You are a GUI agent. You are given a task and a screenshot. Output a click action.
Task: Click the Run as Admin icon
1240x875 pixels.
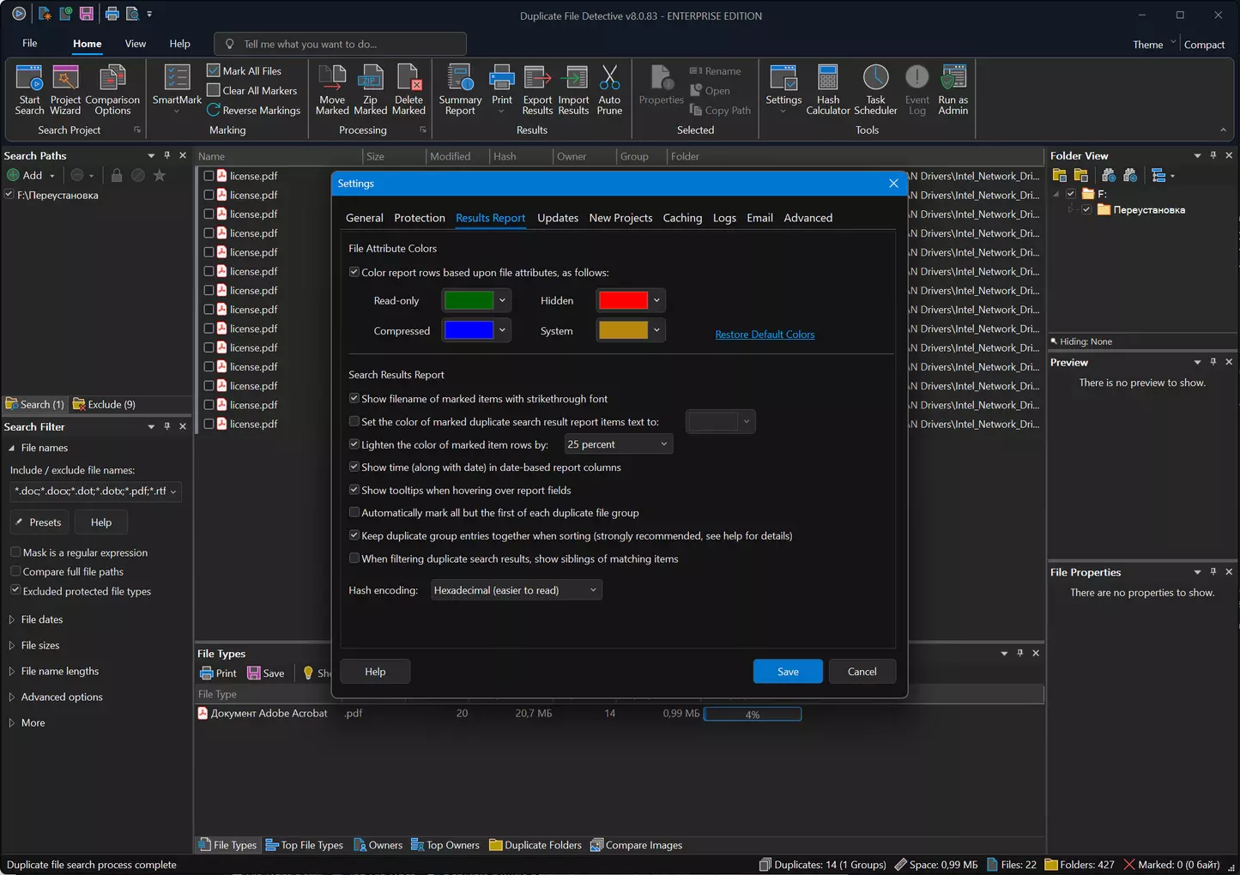(953, 89)
